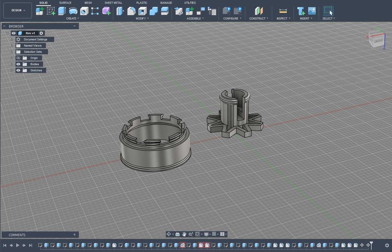Jump to the timeline beginning
This screenshot has width=392, height=252.
(x=4, y=245)
